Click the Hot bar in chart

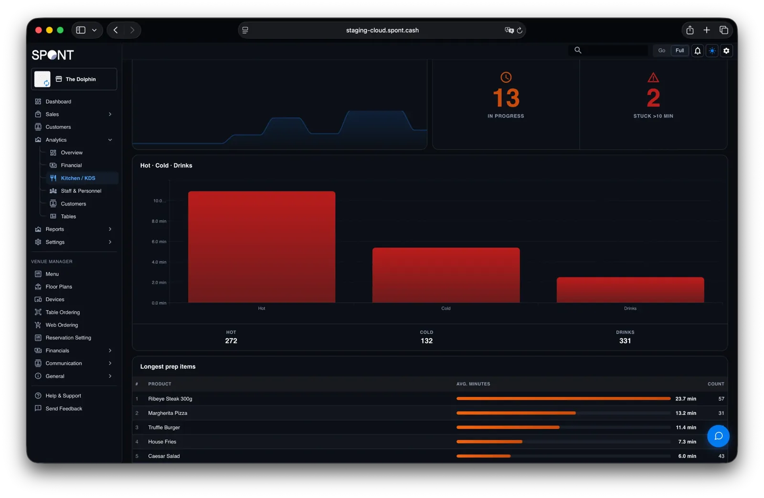click(262, 247)
